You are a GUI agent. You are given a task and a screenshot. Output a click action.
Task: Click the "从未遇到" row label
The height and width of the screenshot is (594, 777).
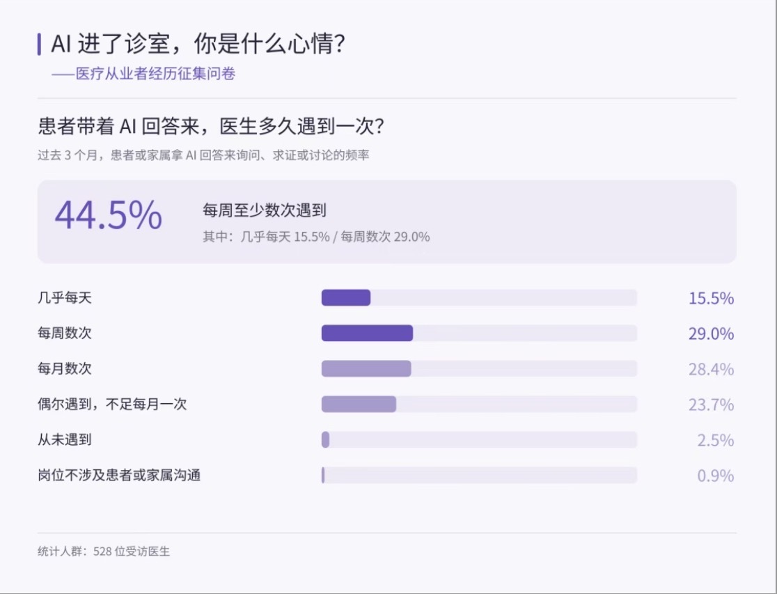[65, 440]
